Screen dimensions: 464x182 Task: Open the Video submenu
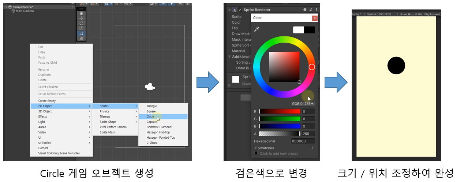61,132
